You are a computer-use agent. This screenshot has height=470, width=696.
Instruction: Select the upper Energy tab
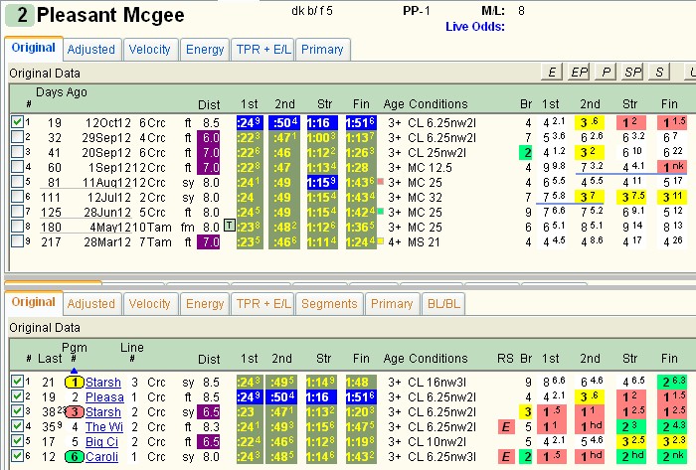pos(205,50)
